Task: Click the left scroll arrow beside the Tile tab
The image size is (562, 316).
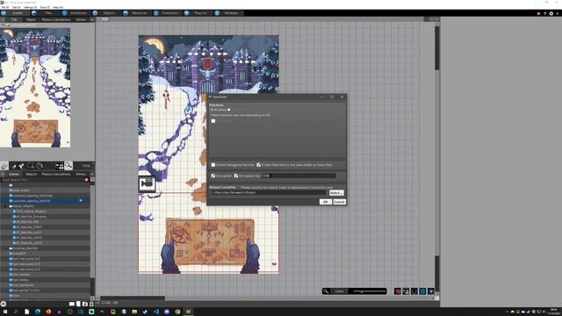Action: 3,19
